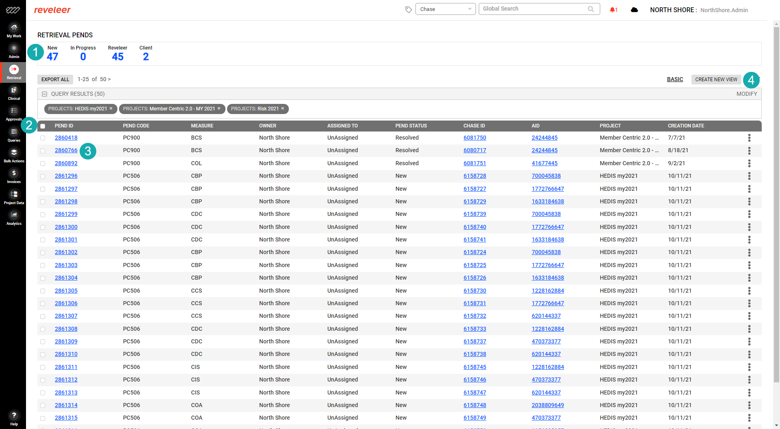Viewport: 780px width, 429px height.
Task: Open row actions menu for pend 2861296
Action: coord(749,176)
